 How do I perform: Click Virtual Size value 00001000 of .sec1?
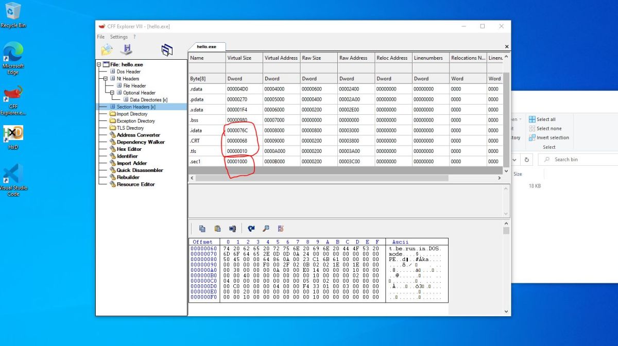244,161
